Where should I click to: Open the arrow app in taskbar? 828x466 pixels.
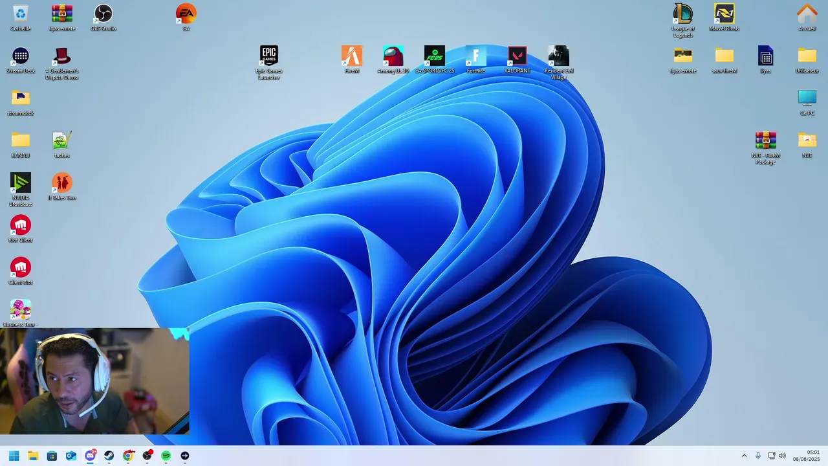(x=185, y=456)
